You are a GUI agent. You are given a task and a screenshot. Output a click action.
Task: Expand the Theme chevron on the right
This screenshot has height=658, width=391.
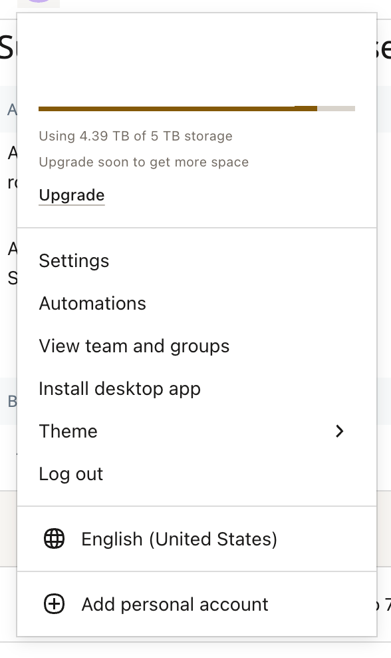tap(340, 431)
